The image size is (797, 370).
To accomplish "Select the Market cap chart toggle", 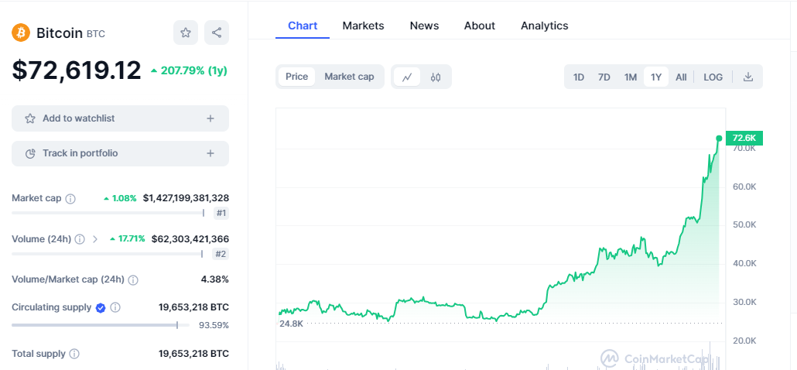I will [349, 77].
